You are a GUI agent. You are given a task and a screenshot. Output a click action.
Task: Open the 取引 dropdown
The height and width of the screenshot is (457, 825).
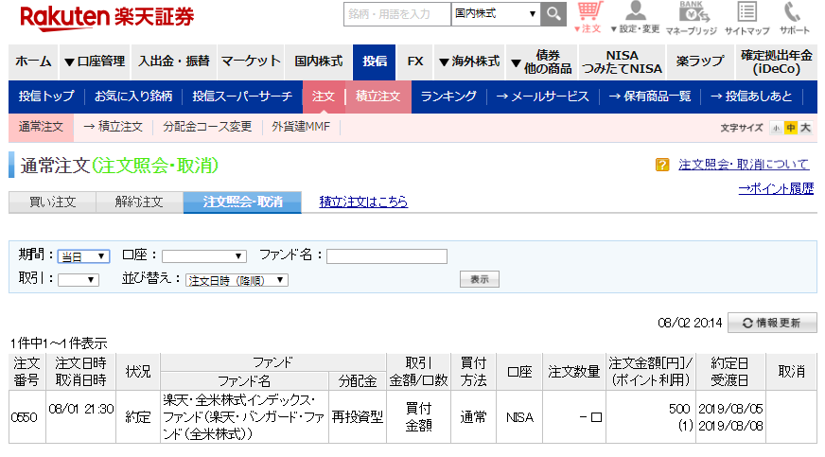tap(79, 280)
